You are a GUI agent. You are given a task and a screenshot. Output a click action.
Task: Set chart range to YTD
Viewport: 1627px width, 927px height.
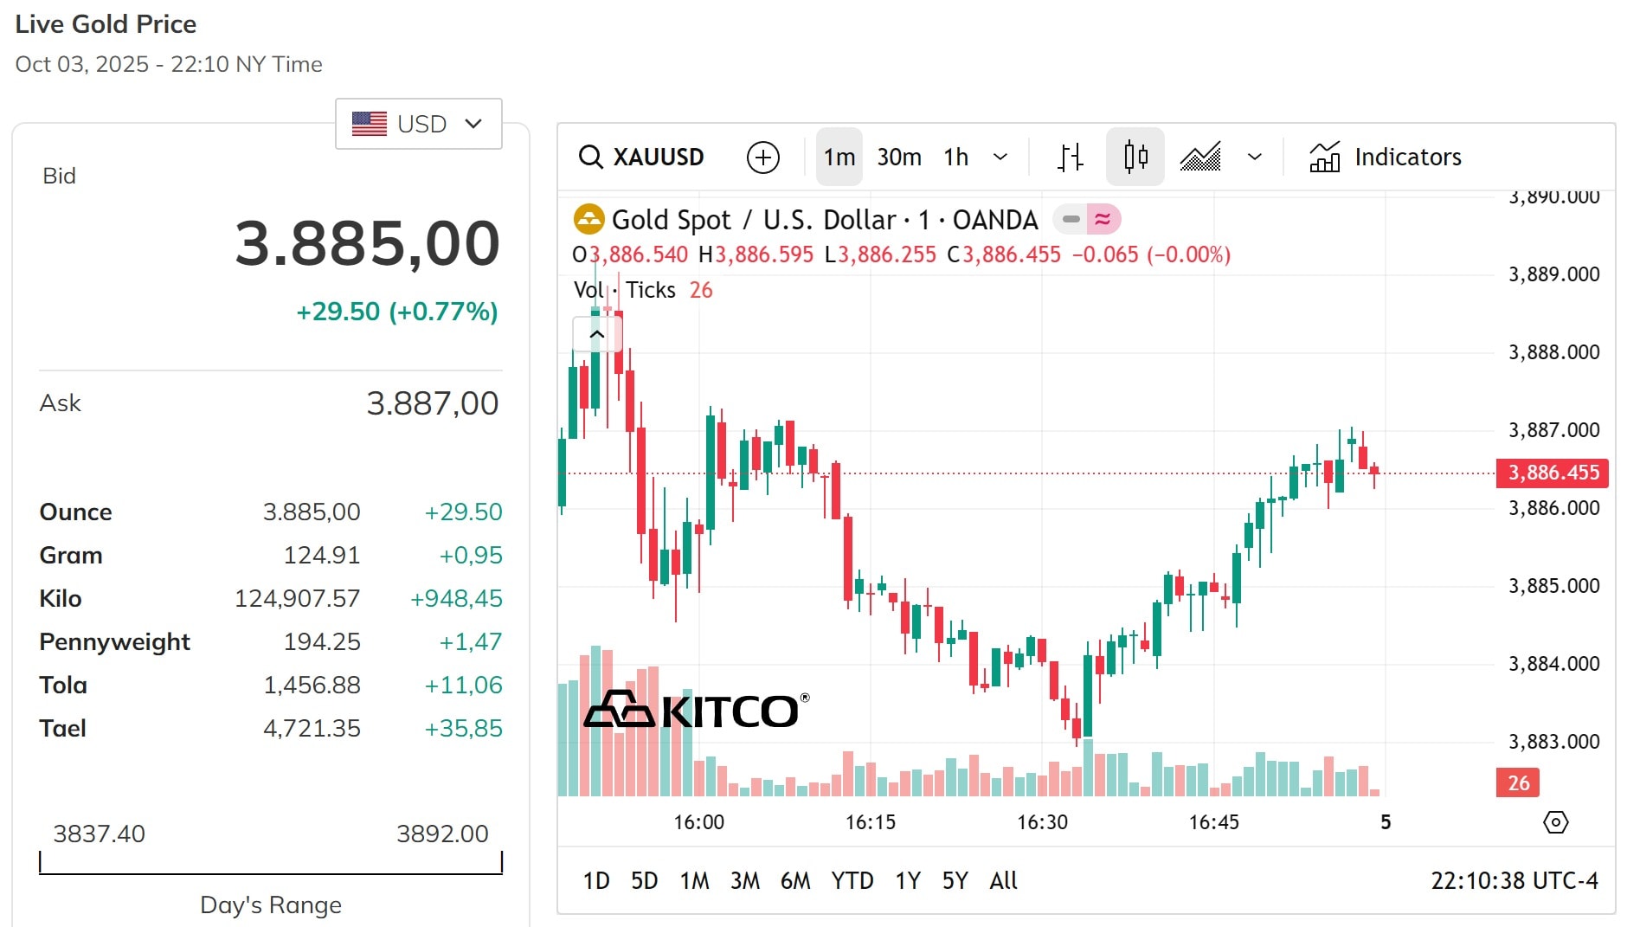[852, 881]
